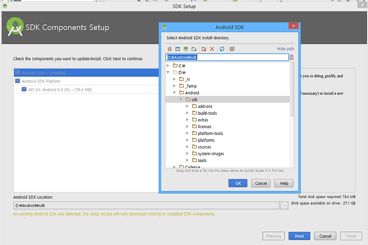This screenshot has height=245, width=368.
Task: Expand the _Temp folder
Action: point(174,86)
